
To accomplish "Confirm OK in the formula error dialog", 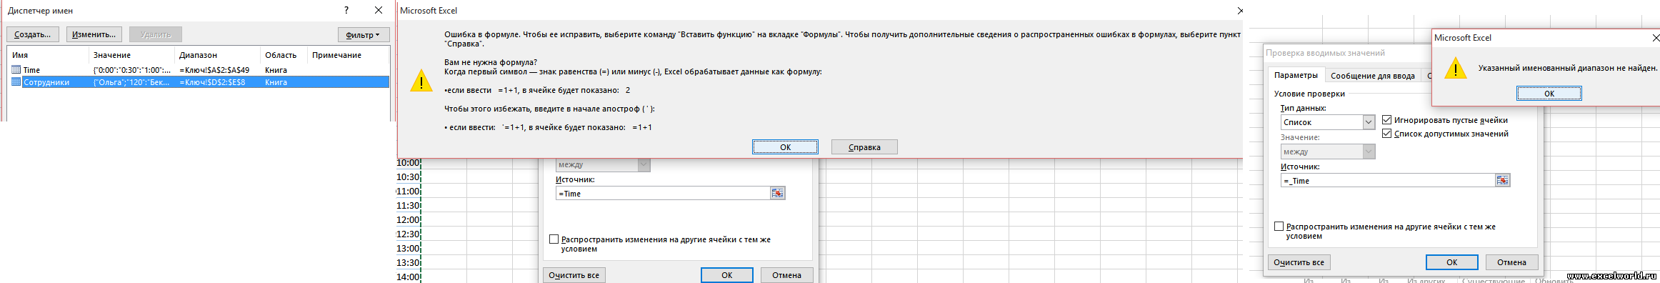I will (x=785, y=147).
